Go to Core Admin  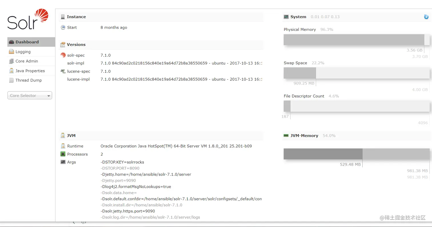point(31,61)
